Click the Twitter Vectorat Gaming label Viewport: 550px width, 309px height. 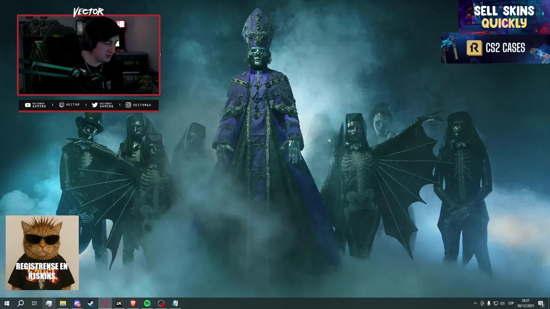(103, 105)
